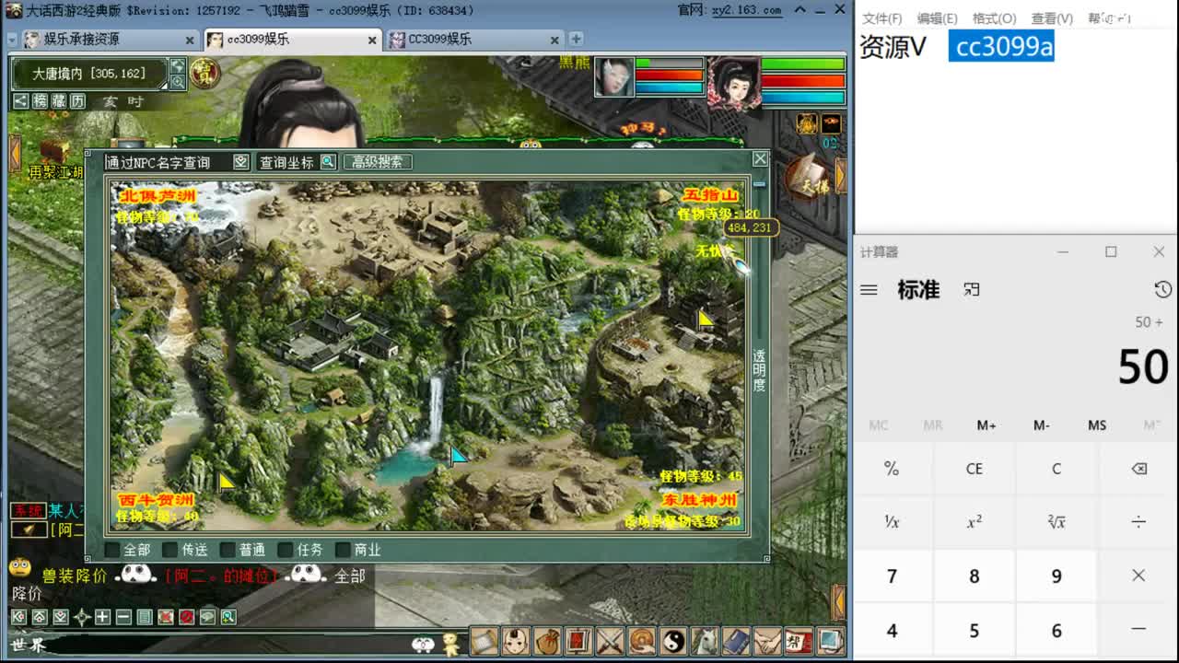Select 东胜神洲 region on the map

700,500
